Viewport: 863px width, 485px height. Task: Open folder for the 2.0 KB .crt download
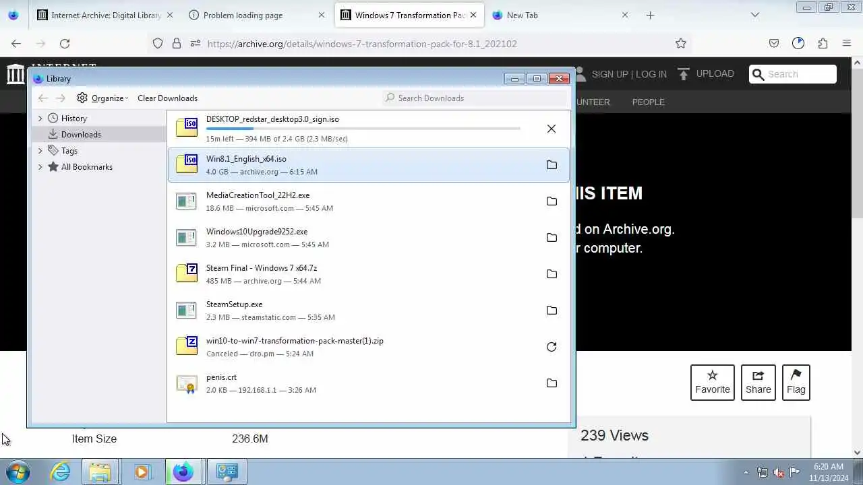pos(552,383)
